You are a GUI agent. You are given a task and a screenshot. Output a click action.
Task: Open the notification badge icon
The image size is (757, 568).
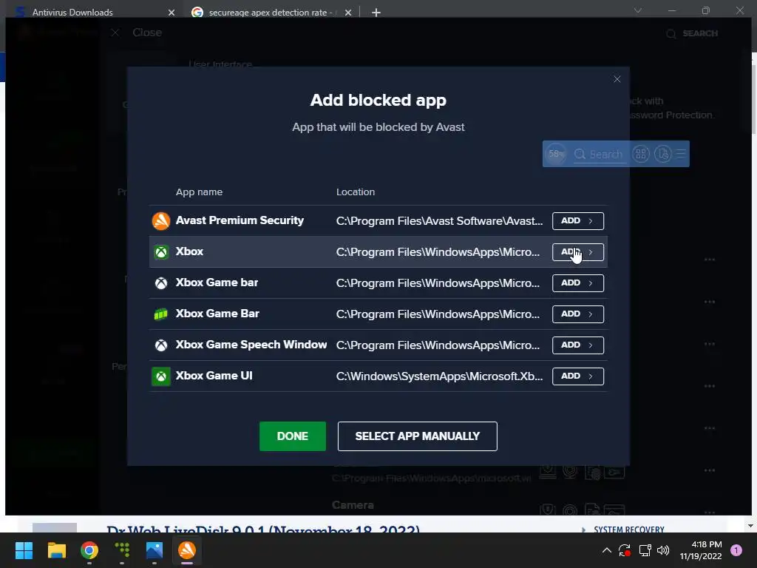736,550
